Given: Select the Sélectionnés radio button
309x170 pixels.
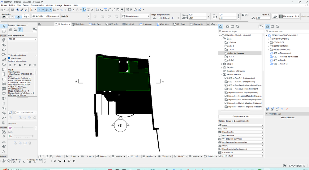Looking at the screenshot, I should click(x=9, y=58).
